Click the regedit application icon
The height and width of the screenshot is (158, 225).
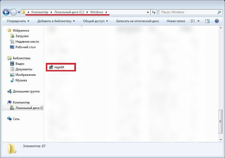pyautogui.click(x=51, y=67)
